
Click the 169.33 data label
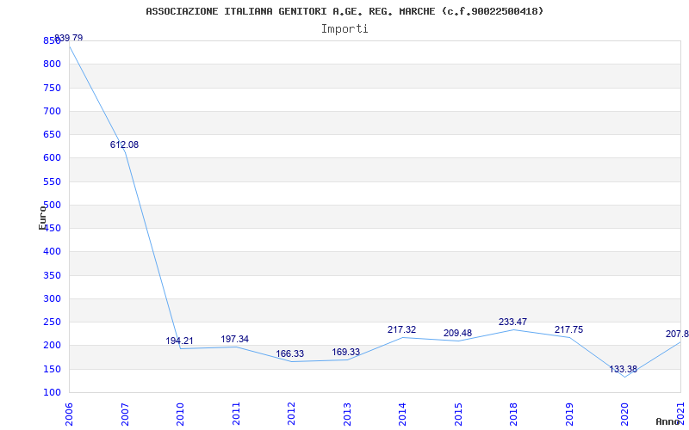coord(346,352)
